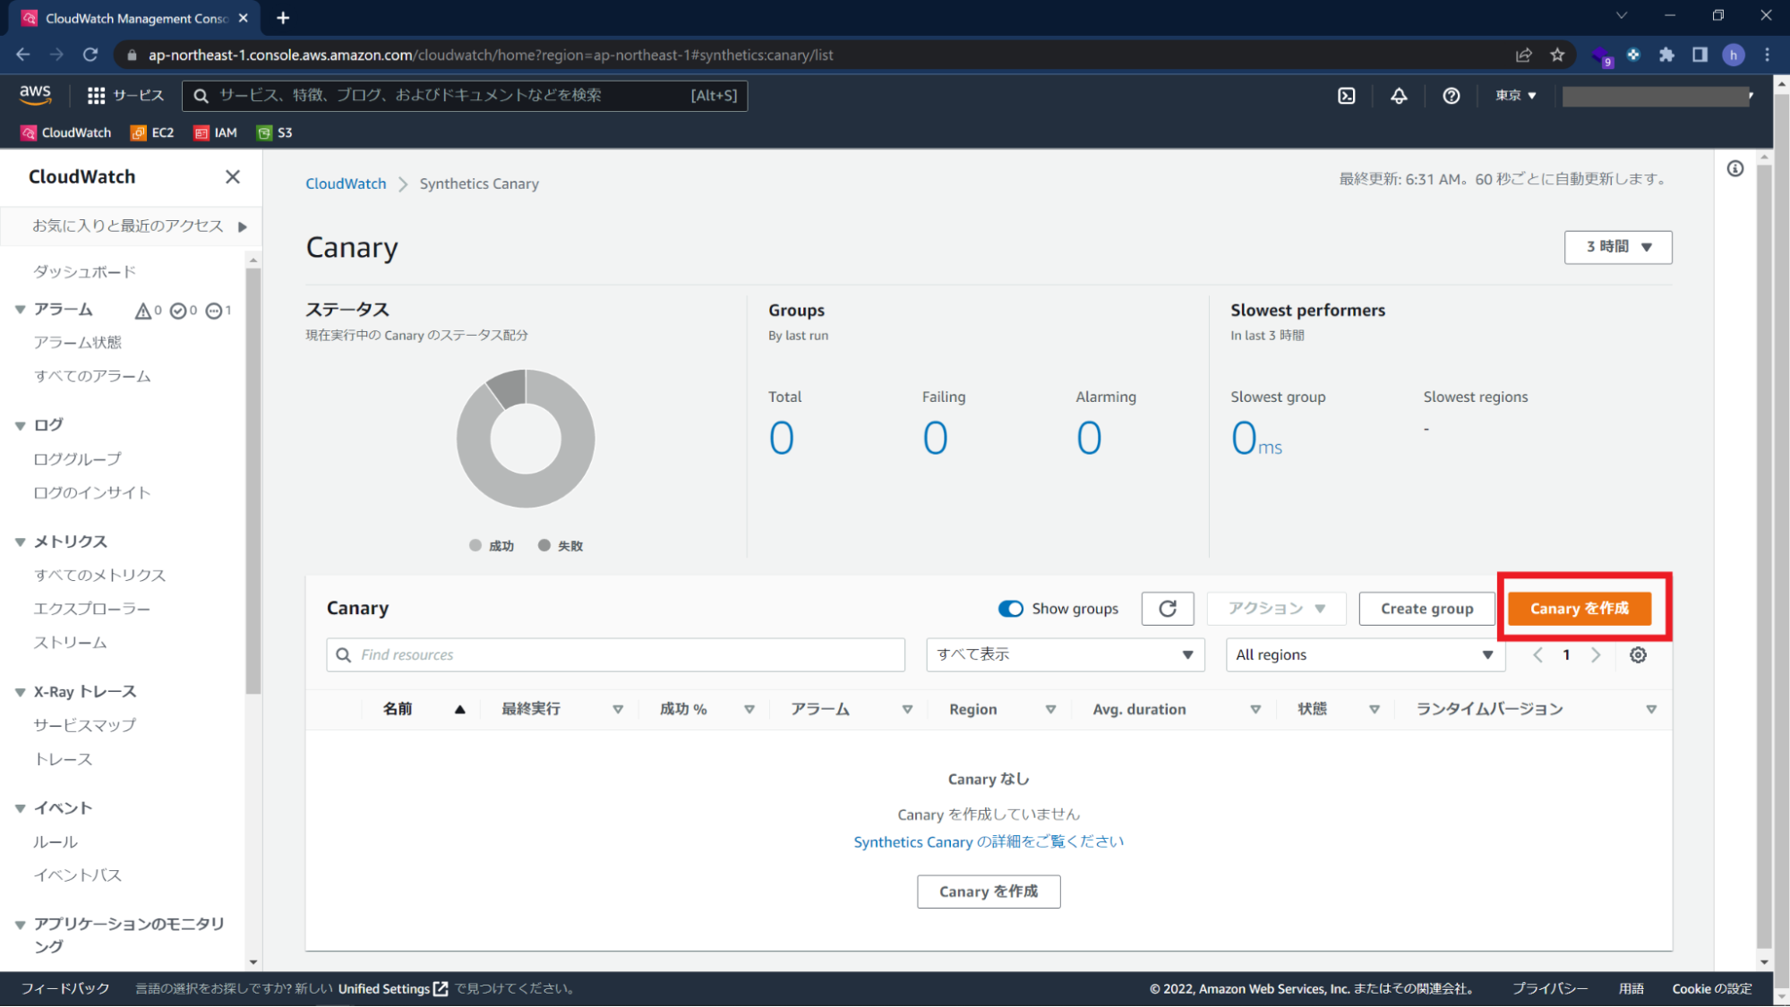This screenshot has height=1007, width=1790.
Task: Open the All regions dropdown
Action: pyautogui.click(x=1365, y=655)
